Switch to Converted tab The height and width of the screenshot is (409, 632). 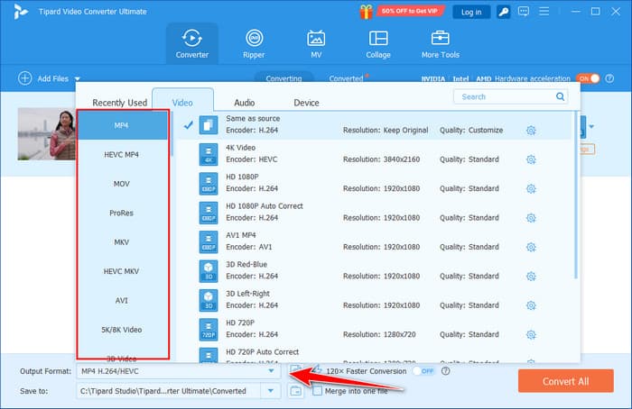pos(346,78)
